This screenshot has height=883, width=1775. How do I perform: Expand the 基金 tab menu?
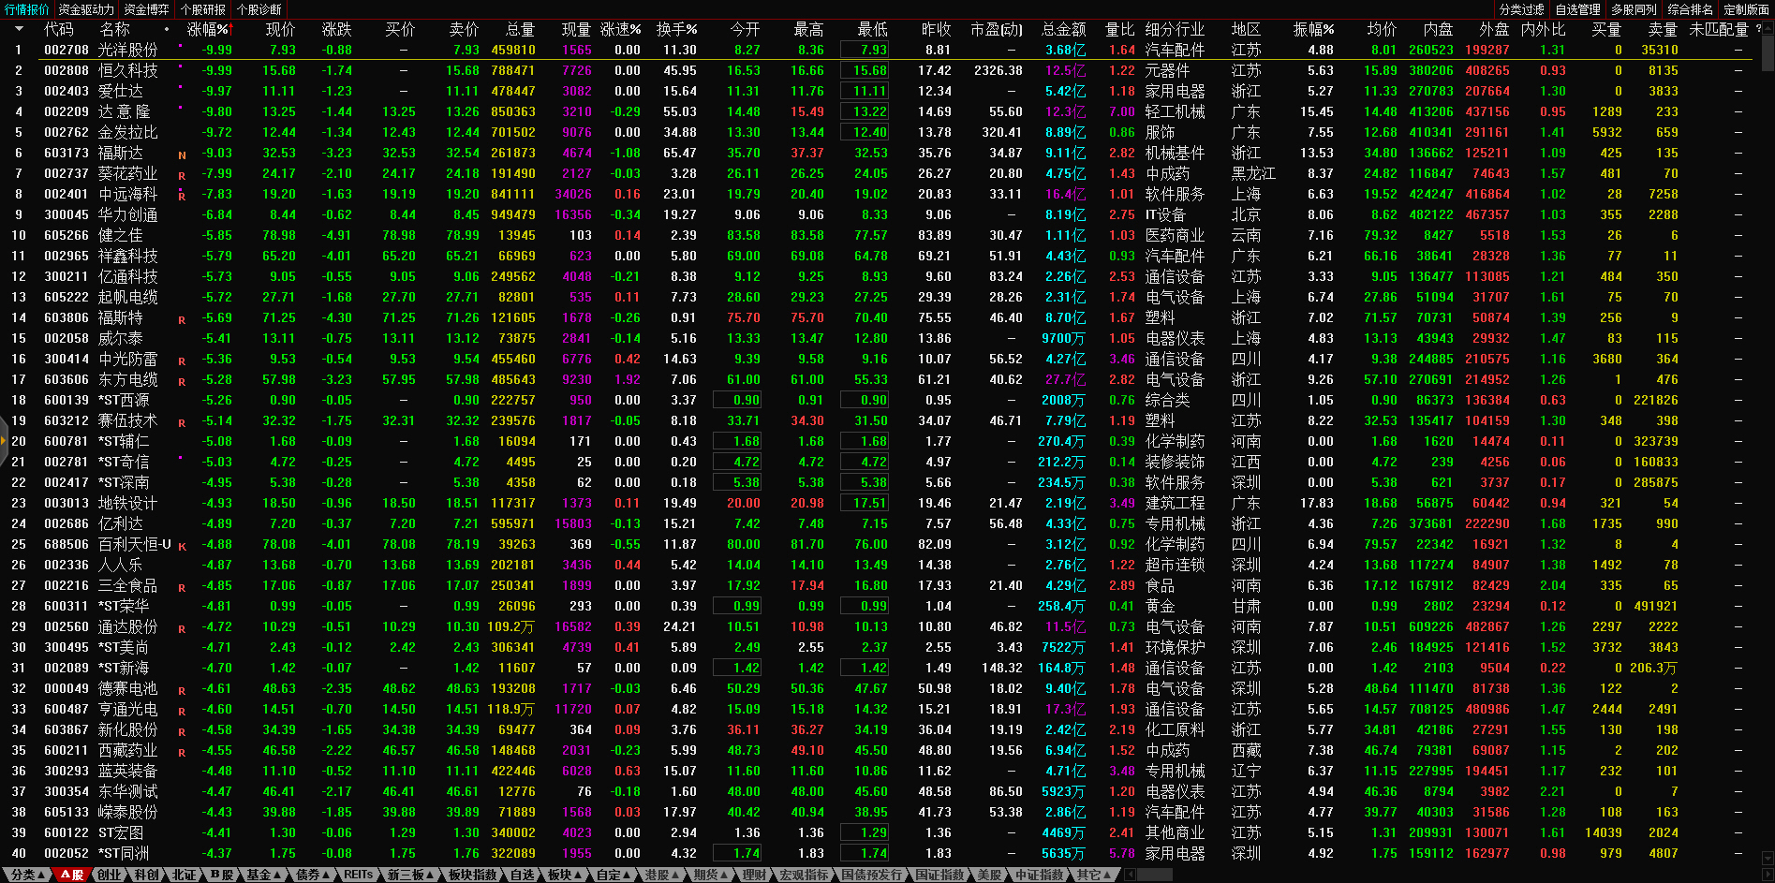(263, 875)
